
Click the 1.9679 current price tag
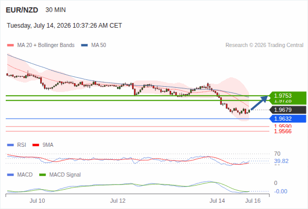click(x=288, y=110)
